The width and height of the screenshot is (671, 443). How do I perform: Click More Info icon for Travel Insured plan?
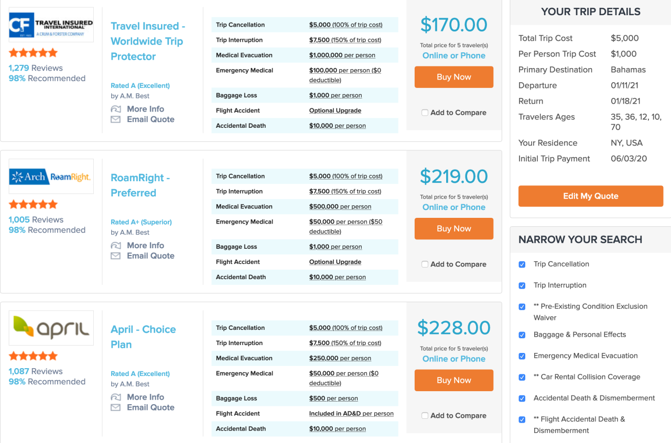tap(116, 109)
